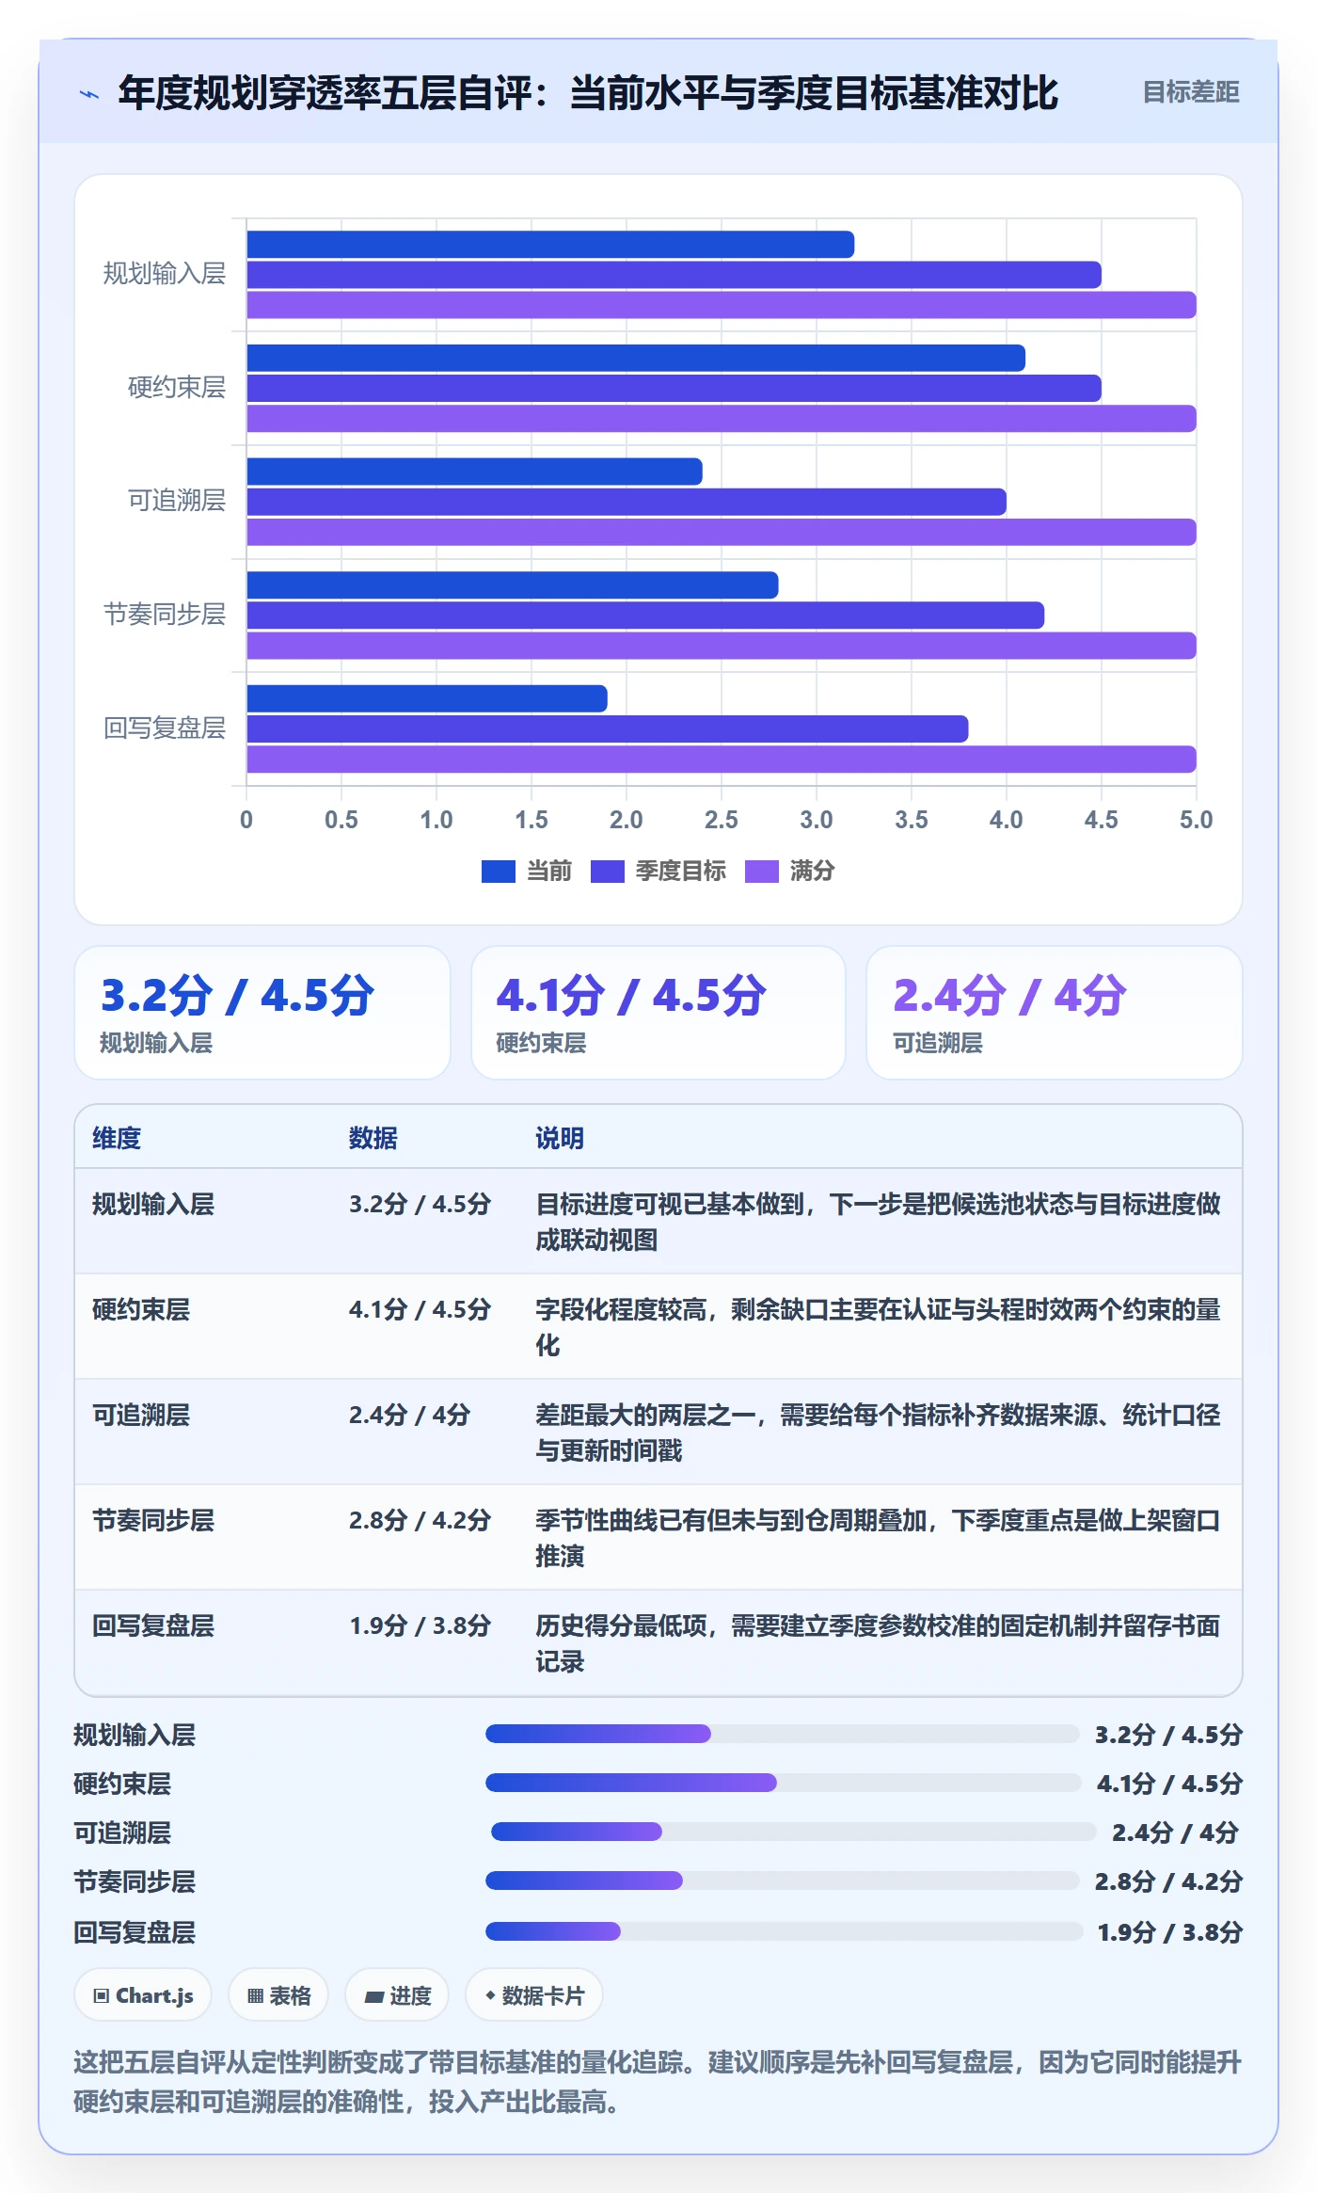Image resolution: width=1317 pixels, height=2193 pixels.
Task: Select the 表格 chip
Action: (278, 1995)
